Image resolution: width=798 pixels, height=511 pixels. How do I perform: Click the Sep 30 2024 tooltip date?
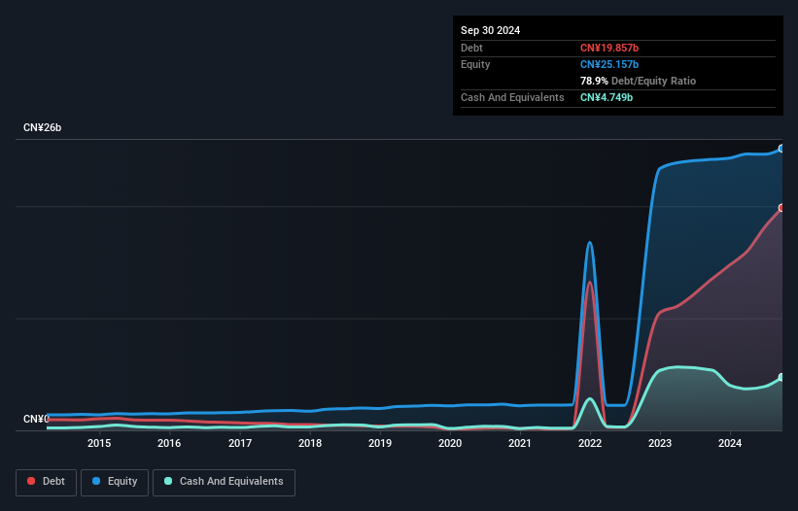[x=490, y=30]
